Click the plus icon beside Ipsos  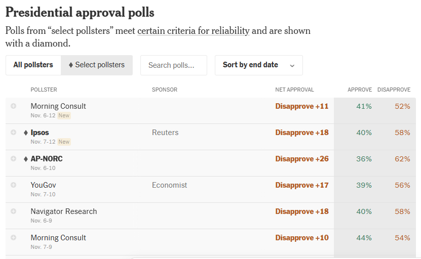tap(13, 133)
